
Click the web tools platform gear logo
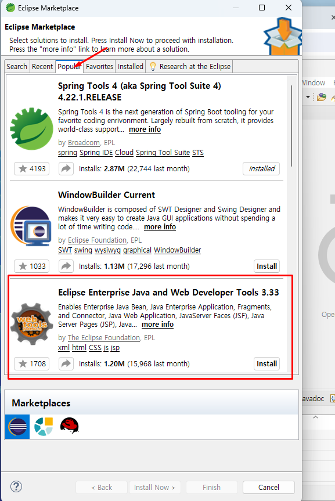[x=32, y=324]
